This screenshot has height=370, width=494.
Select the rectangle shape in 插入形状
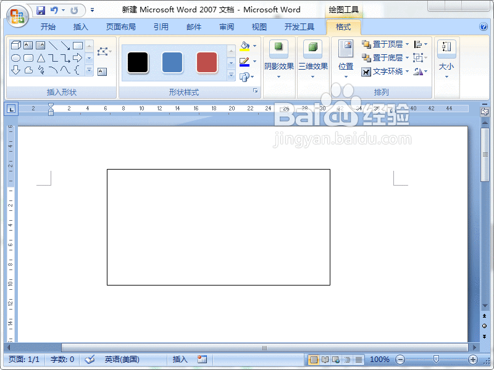point(77,45)
